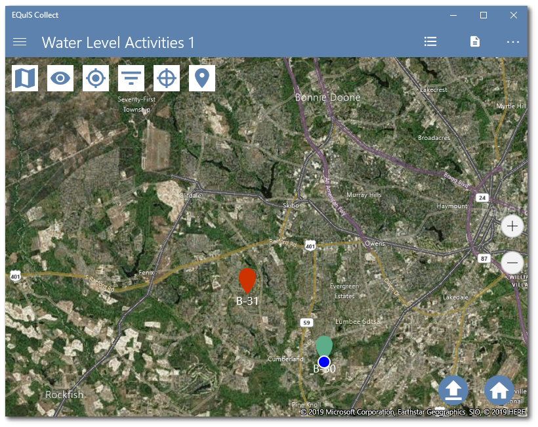Click the home sync button at bottom right
The width and height of the screenshot is (538, 427).
[x=499, y=390]
